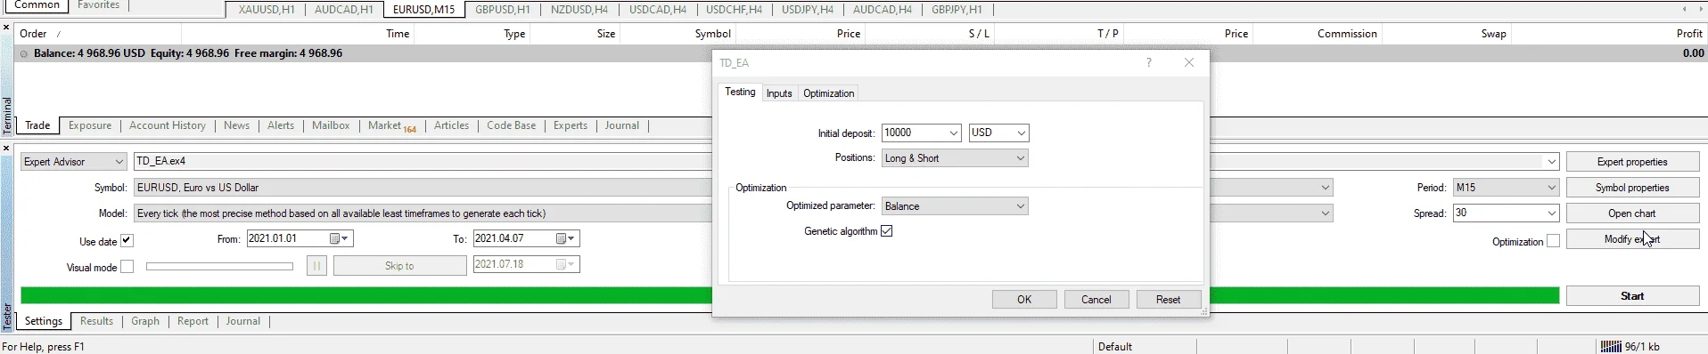Open the Tester Graph tab
This screenshot has height=354, width=1708.
click(x=145, y=321)
